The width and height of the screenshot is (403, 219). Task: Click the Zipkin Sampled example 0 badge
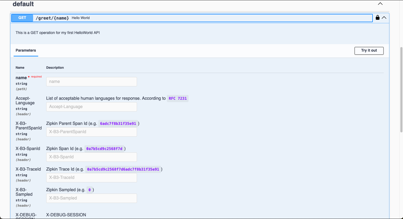[89, 190]
